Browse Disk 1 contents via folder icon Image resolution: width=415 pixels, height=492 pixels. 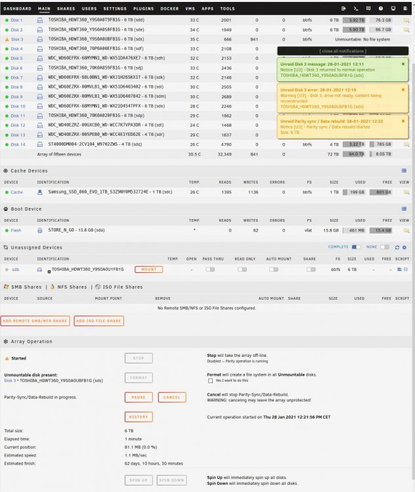[406, 20]
